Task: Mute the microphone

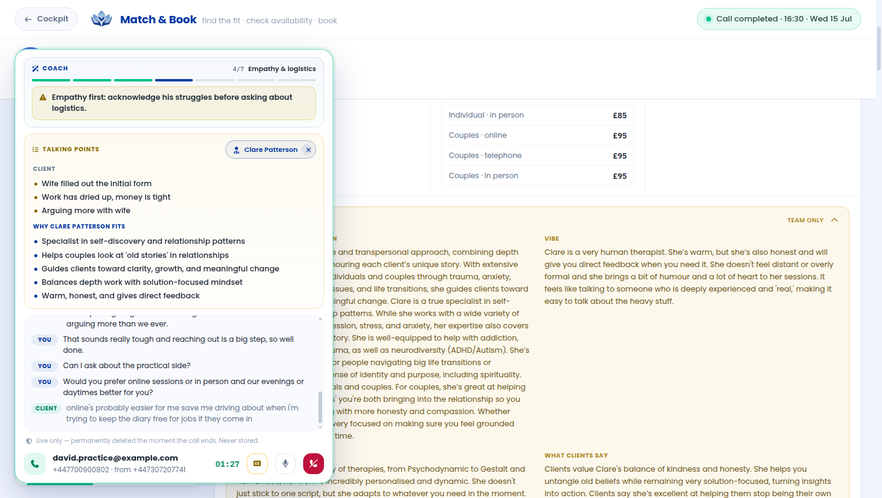Action: pyautogui.click(x=285, y=464)
